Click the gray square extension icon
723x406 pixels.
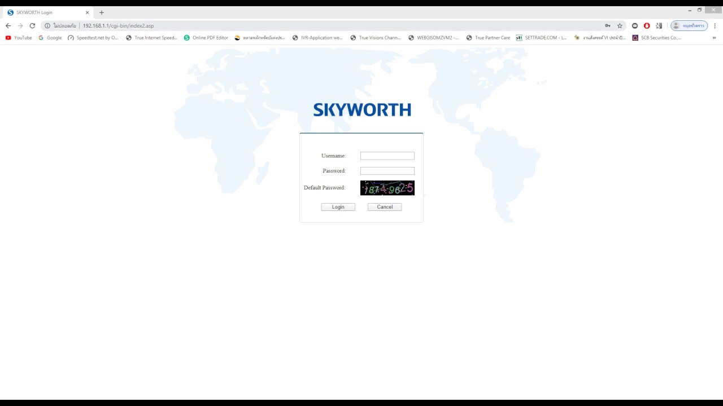coord(659,26)
